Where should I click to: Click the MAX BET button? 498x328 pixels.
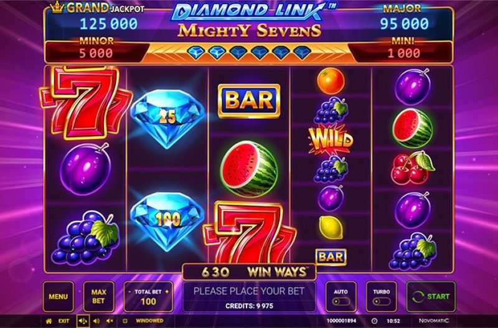(98, 296)
